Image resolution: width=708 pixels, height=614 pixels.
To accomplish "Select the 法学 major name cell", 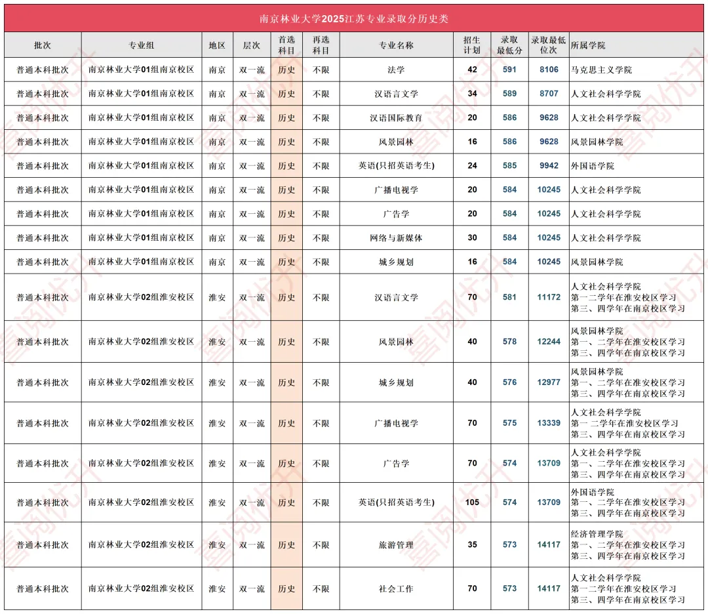I will coord(396,70).
